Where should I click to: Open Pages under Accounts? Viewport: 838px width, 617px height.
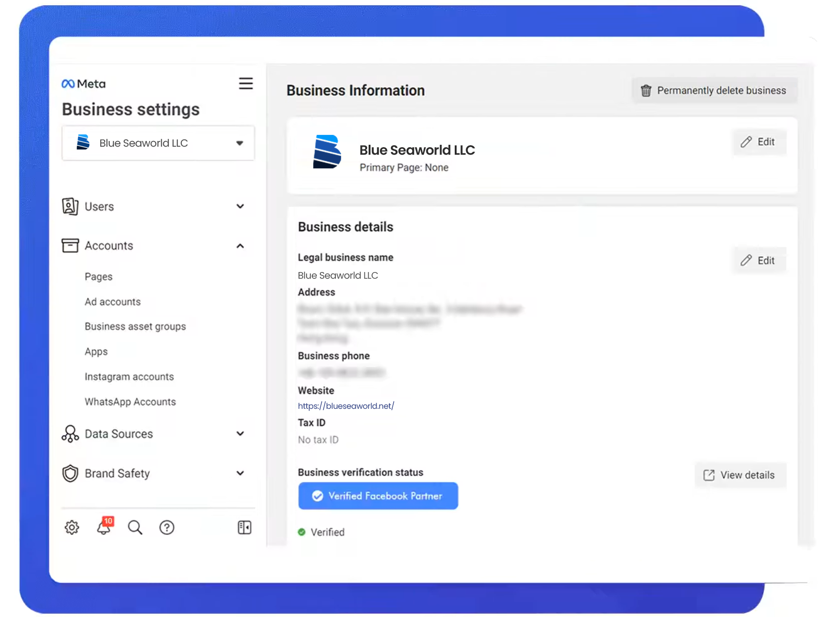click(98, 277)
